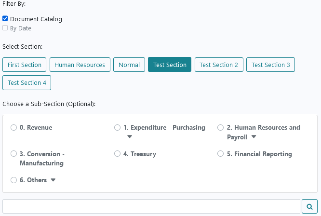Select the 0. Revenue radio button
Screen dimensions: 321x216
[13, 128]
